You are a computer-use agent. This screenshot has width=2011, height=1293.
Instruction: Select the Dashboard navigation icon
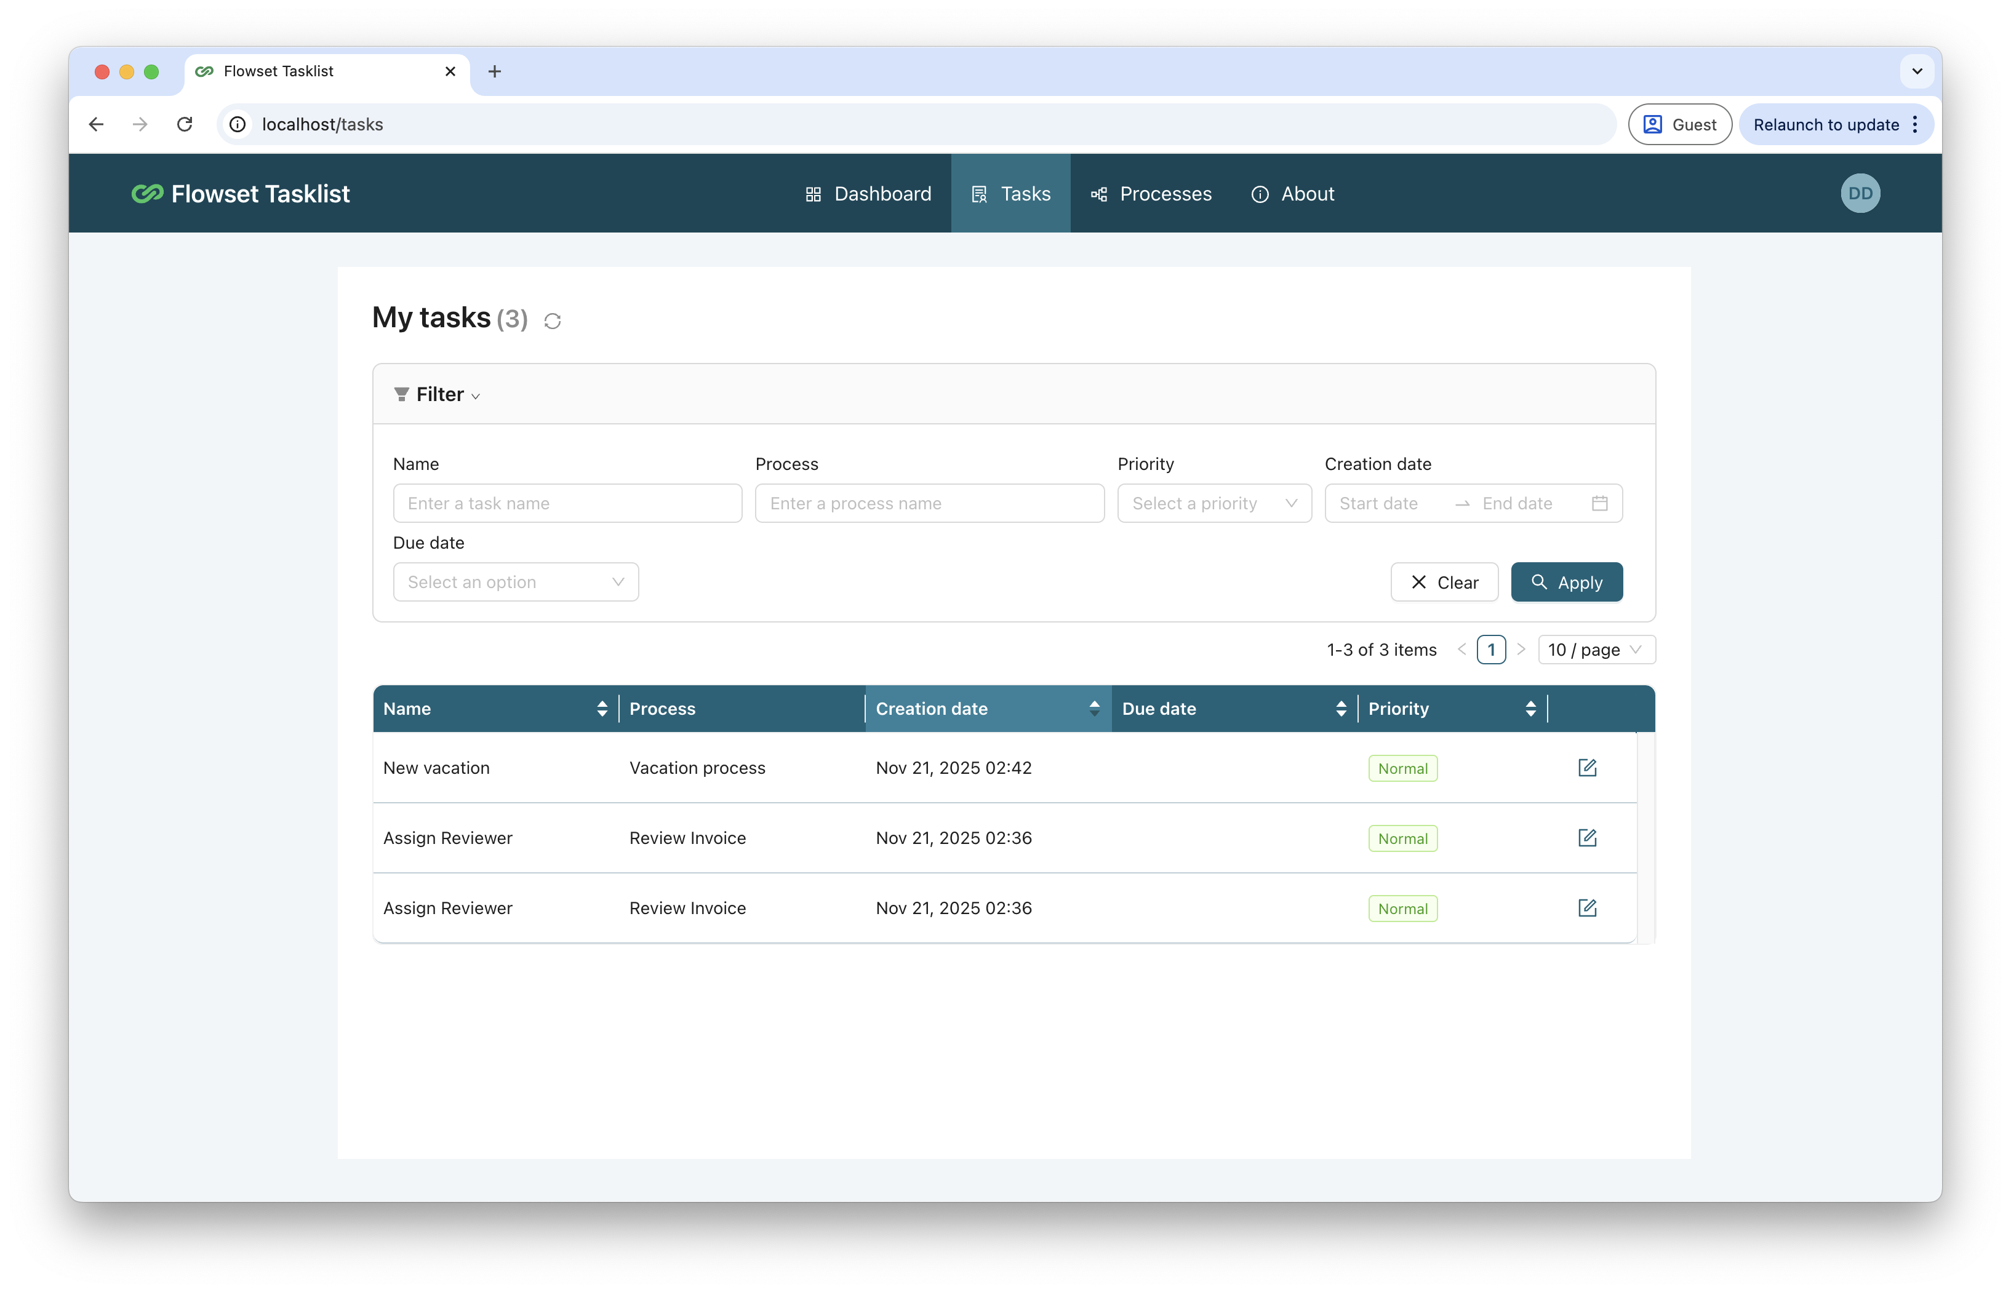[x=813, y=193]
